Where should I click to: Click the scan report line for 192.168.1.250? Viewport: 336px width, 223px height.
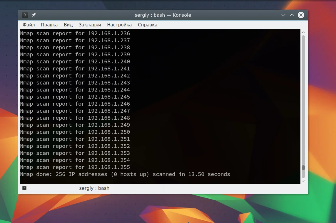75,132
